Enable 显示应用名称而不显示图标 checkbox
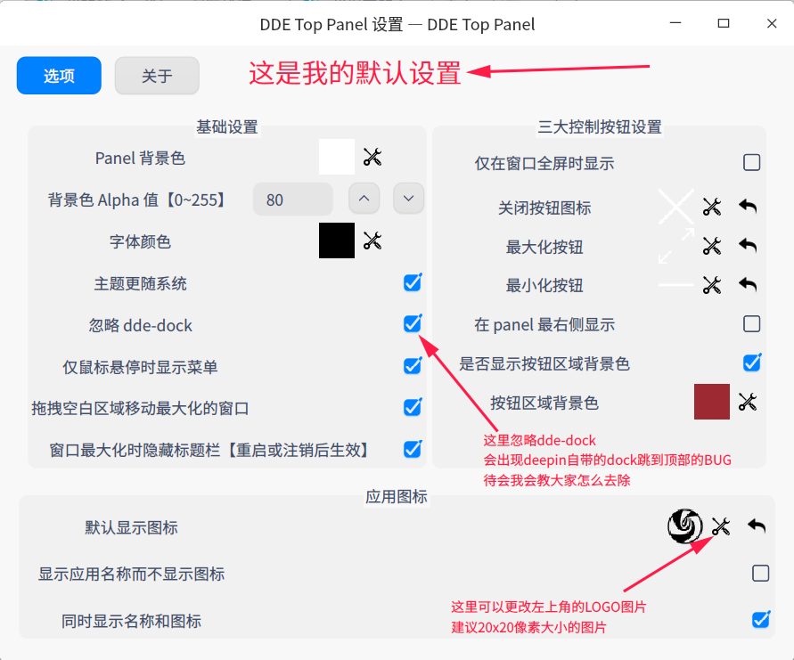 click(760, 573)
